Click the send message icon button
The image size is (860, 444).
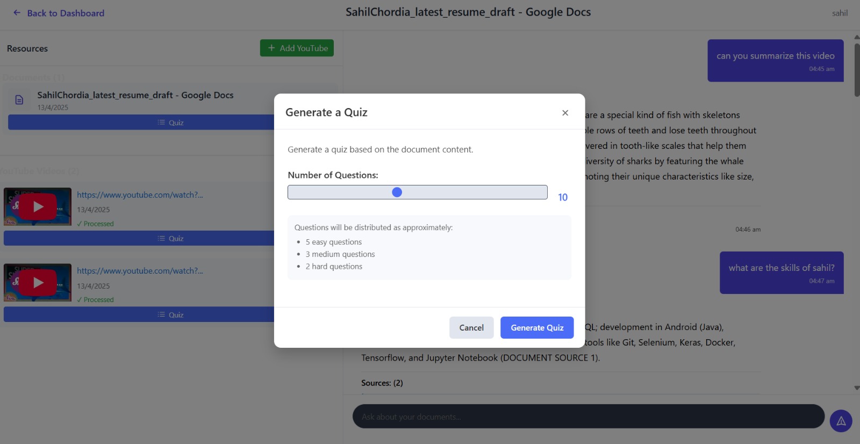click(x=841, y=421)
